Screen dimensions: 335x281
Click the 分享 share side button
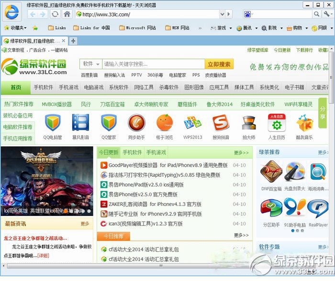coord(323,113)
